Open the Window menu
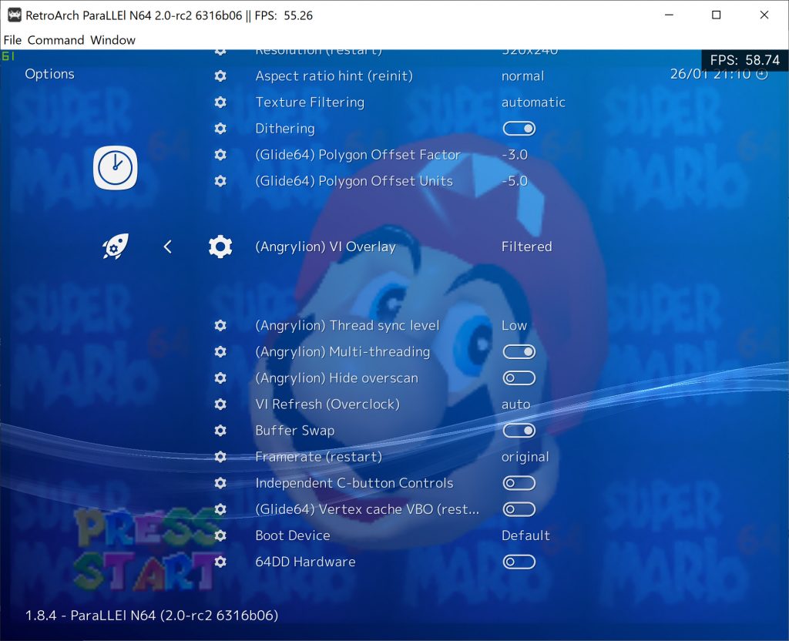 pyautogui.click(x=113, y=40)
